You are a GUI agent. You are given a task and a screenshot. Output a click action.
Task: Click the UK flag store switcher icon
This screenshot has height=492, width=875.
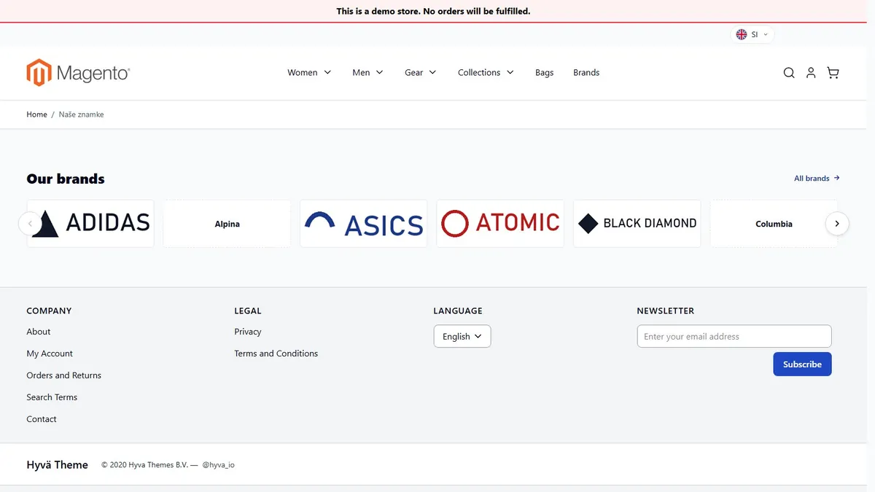tap(742, 34)
